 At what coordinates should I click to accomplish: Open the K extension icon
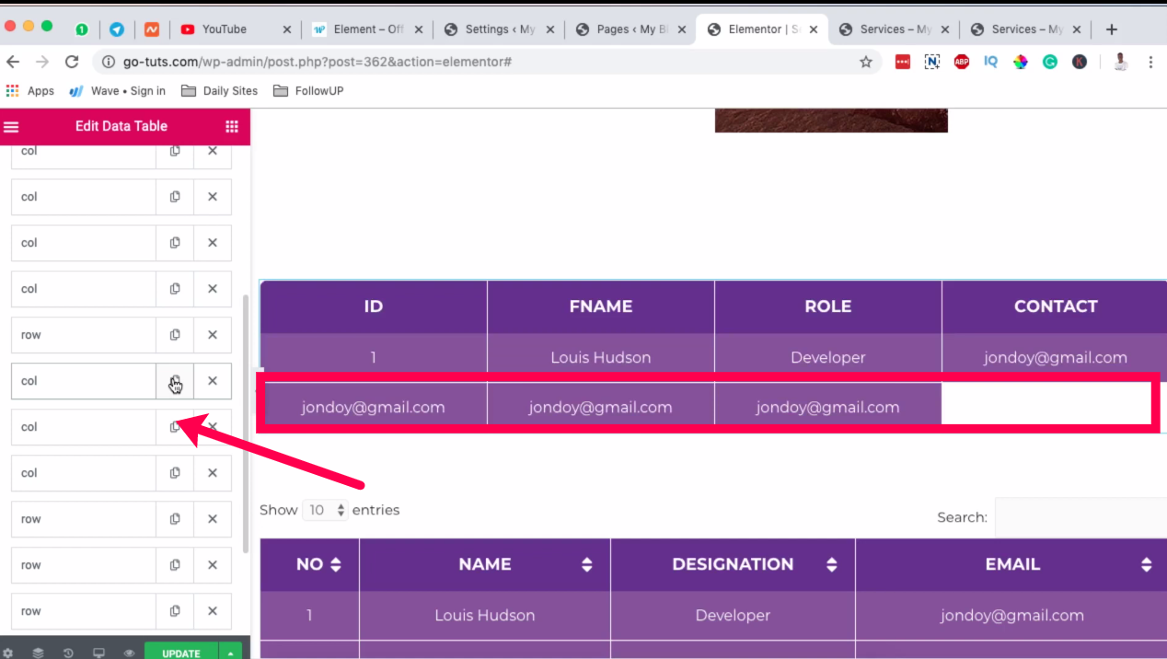1080,62
